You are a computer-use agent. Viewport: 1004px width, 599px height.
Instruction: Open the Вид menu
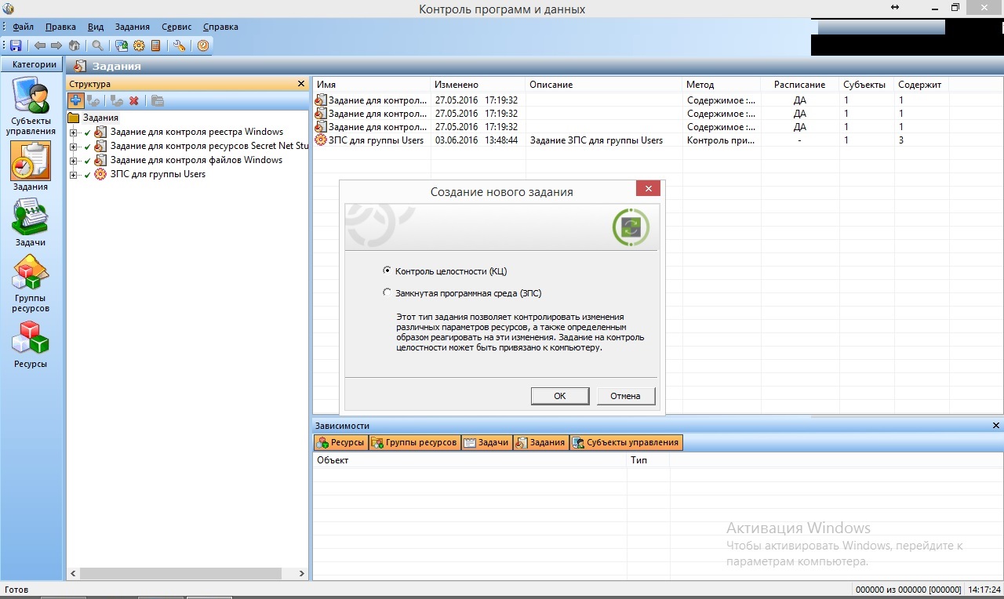click(96, 27)
